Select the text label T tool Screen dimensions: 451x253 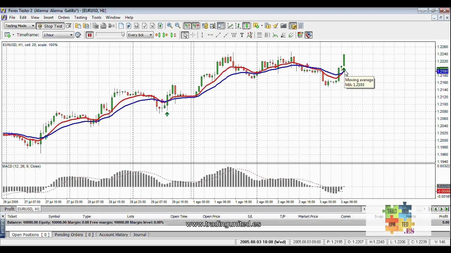pos(242,35)
